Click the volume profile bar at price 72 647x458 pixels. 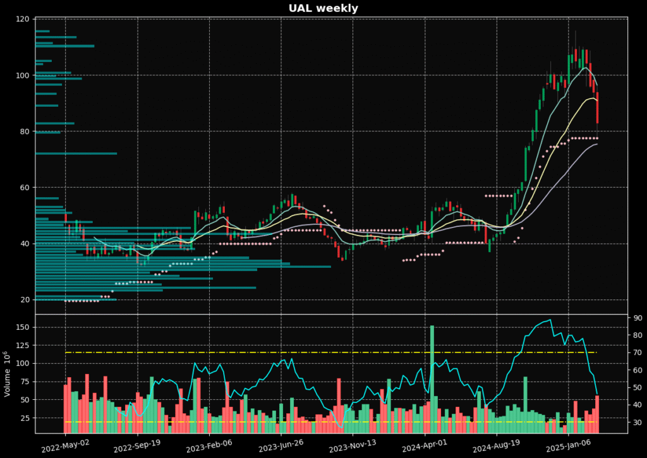(x=76, y=154)
